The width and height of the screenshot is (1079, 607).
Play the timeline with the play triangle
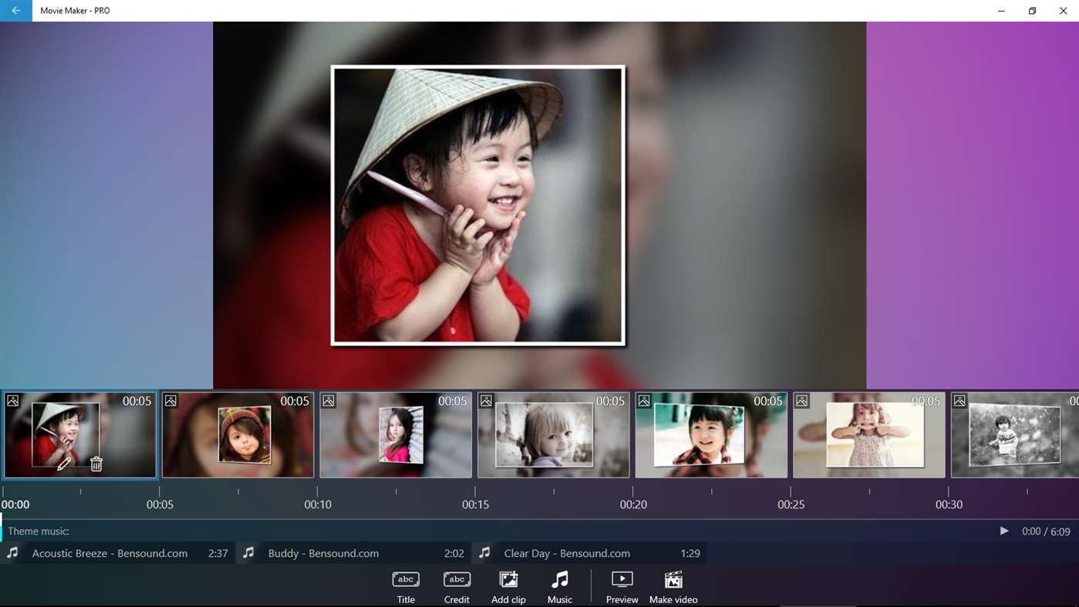[x=1004, y=531]
